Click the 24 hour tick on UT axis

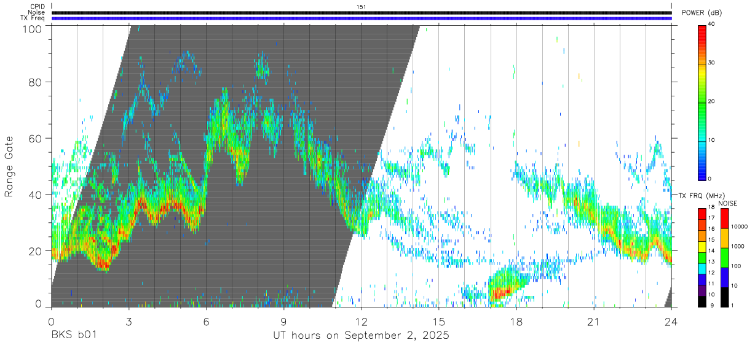click(x=671, y=321)
